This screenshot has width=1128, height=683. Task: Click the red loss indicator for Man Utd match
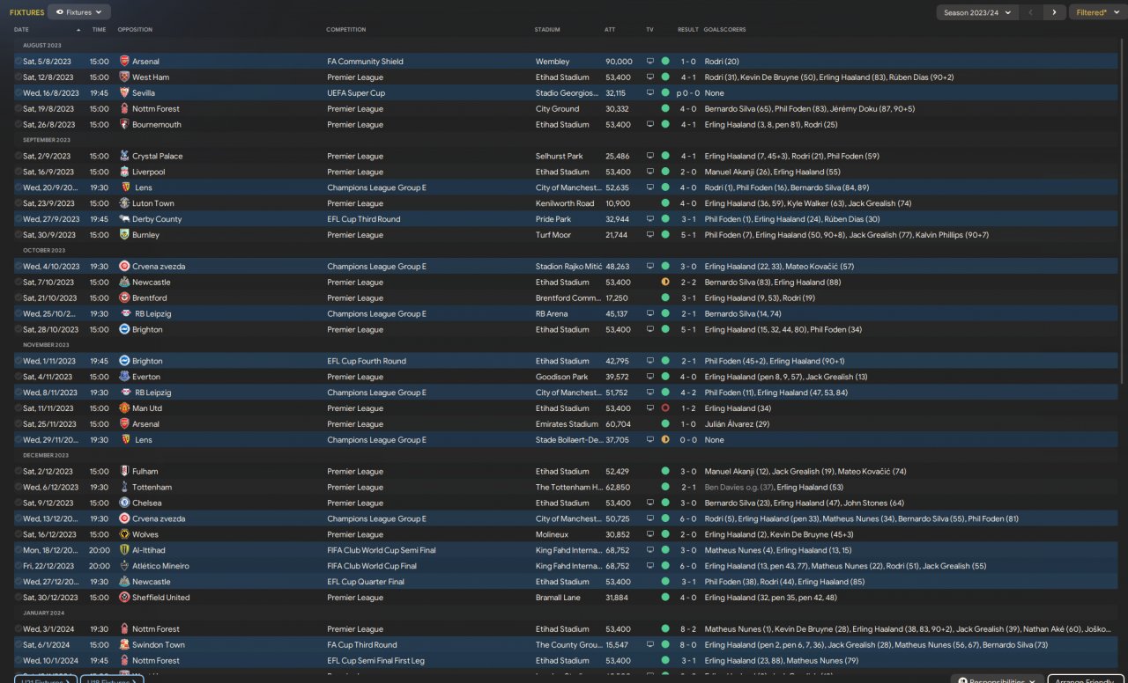tap(665, 408)
